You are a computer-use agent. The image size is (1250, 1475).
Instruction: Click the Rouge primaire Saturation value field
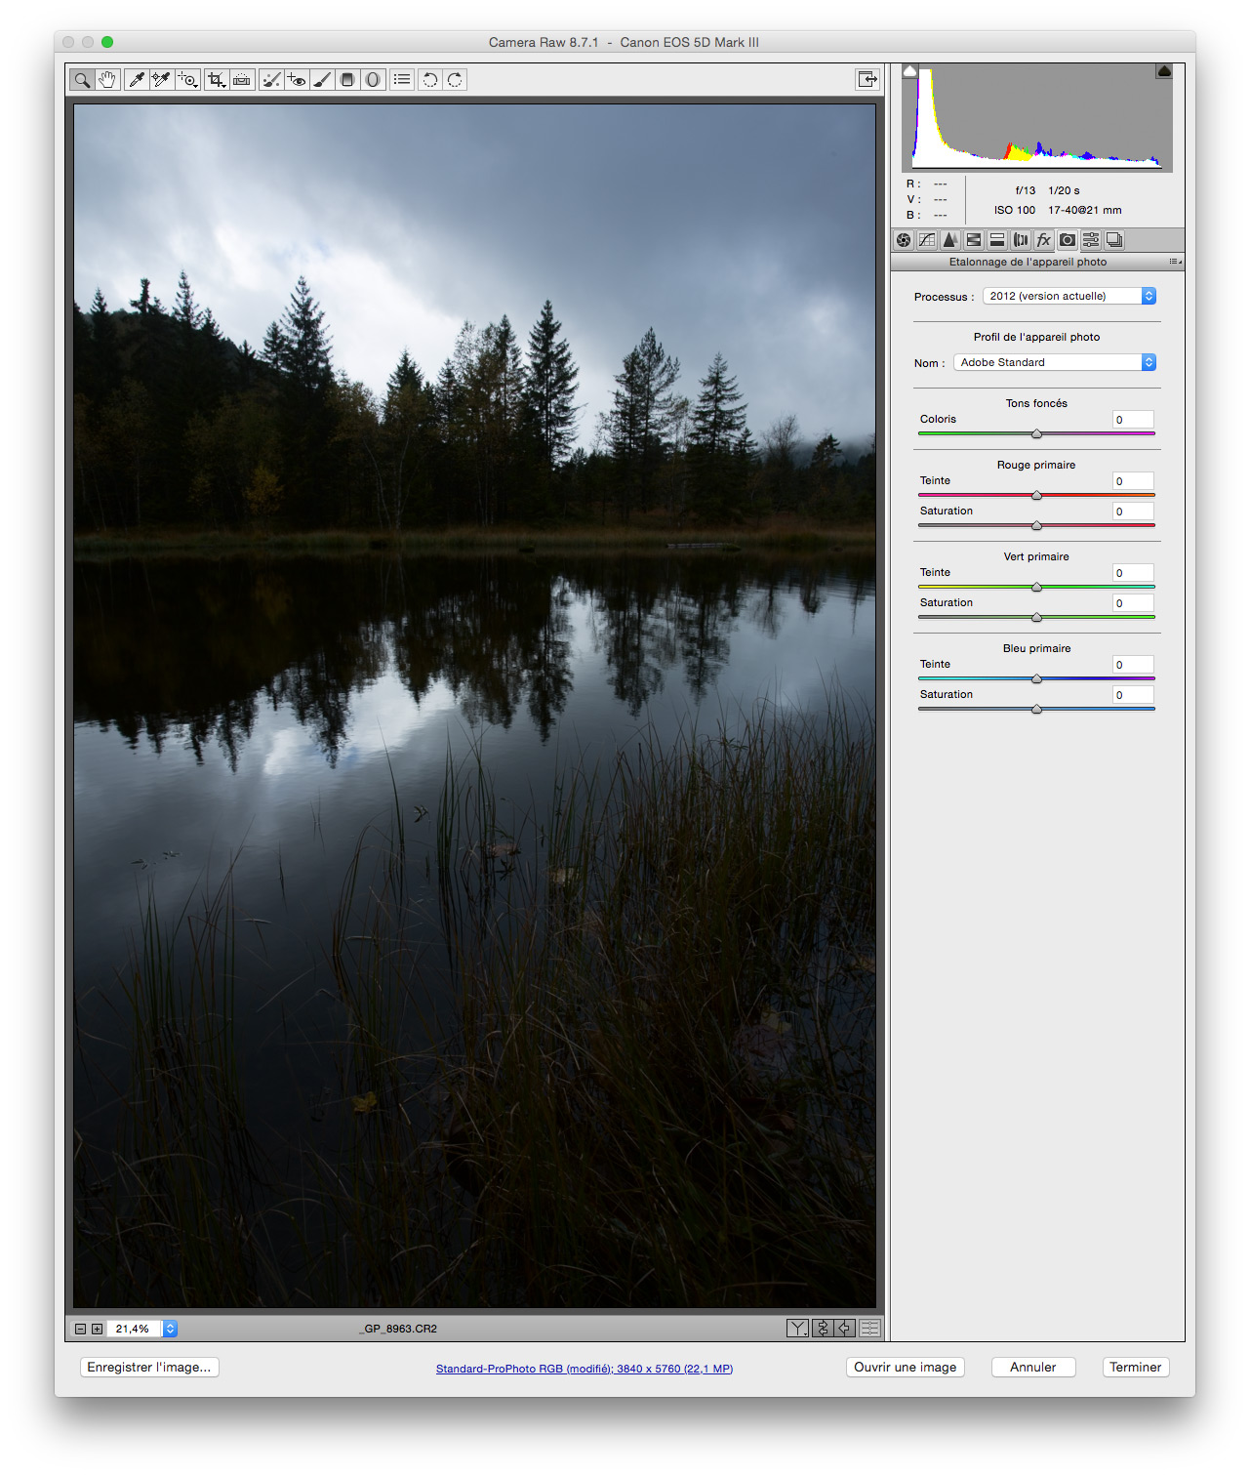(x=1133, y=512)
